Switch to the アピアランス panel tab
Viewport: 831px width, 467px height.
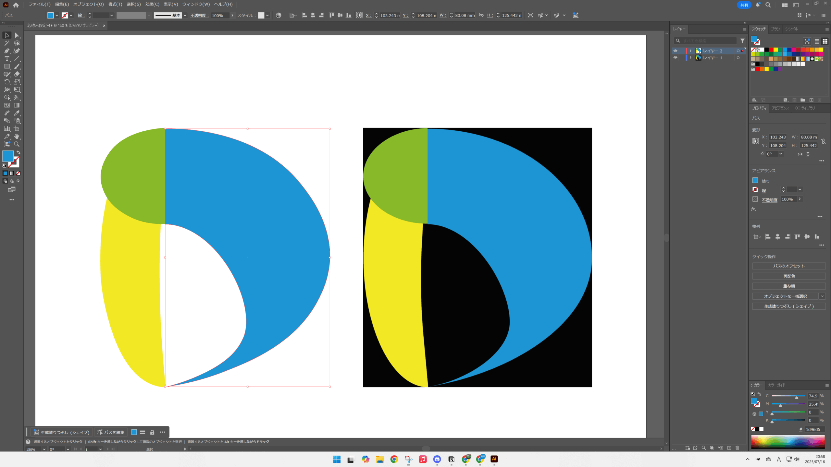tap(780, 108)
